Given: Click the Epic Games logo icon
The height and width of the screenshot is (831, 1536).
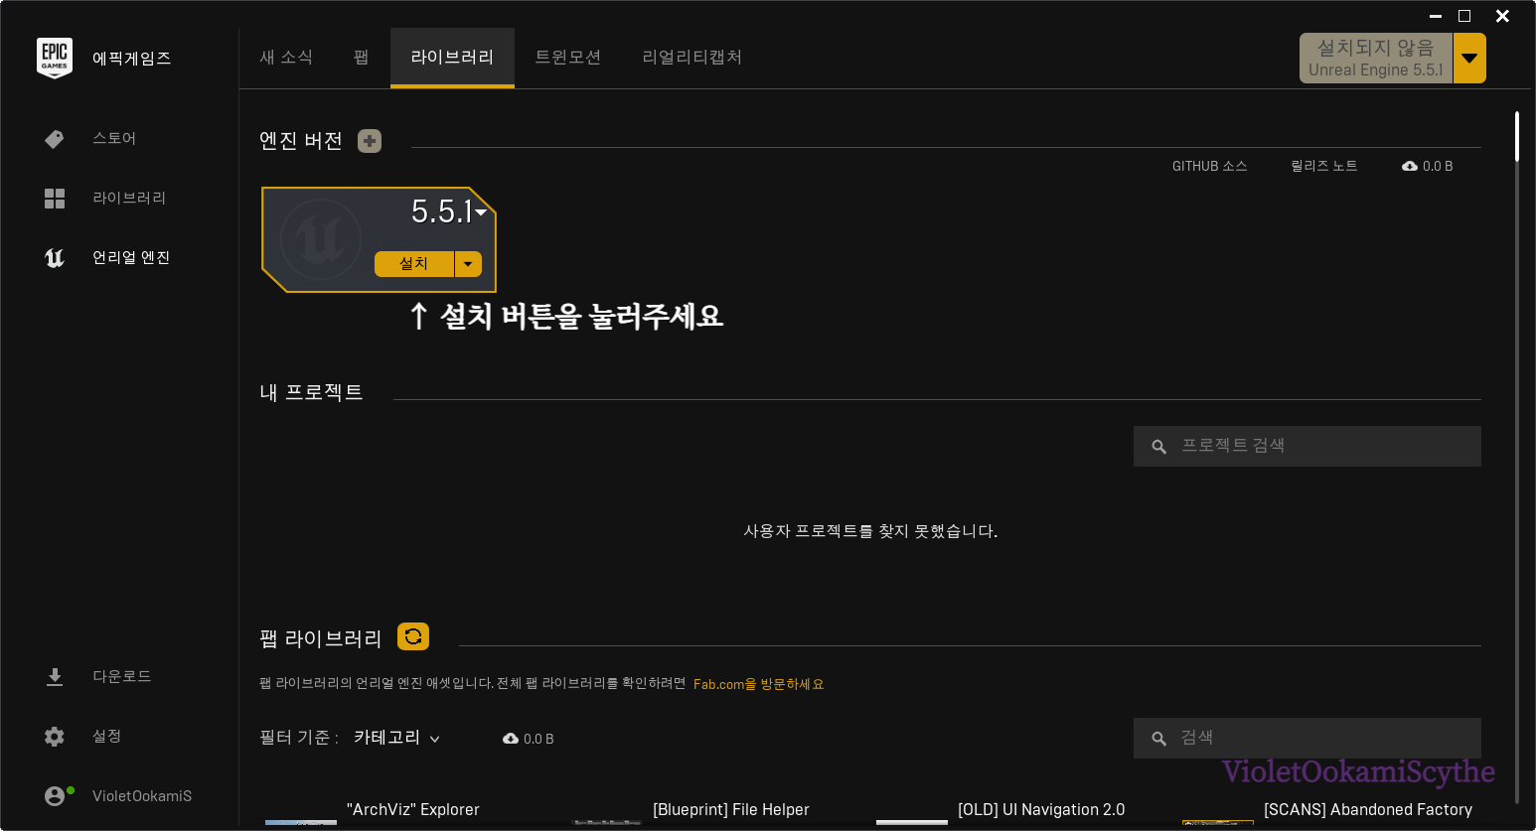Looking at the screenshot, I should (x=55, y=58).
